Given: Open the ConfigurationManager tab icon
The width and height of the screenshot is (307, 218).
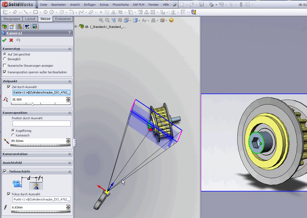Looking at the screenshot, I should click(x=20, y=27).
